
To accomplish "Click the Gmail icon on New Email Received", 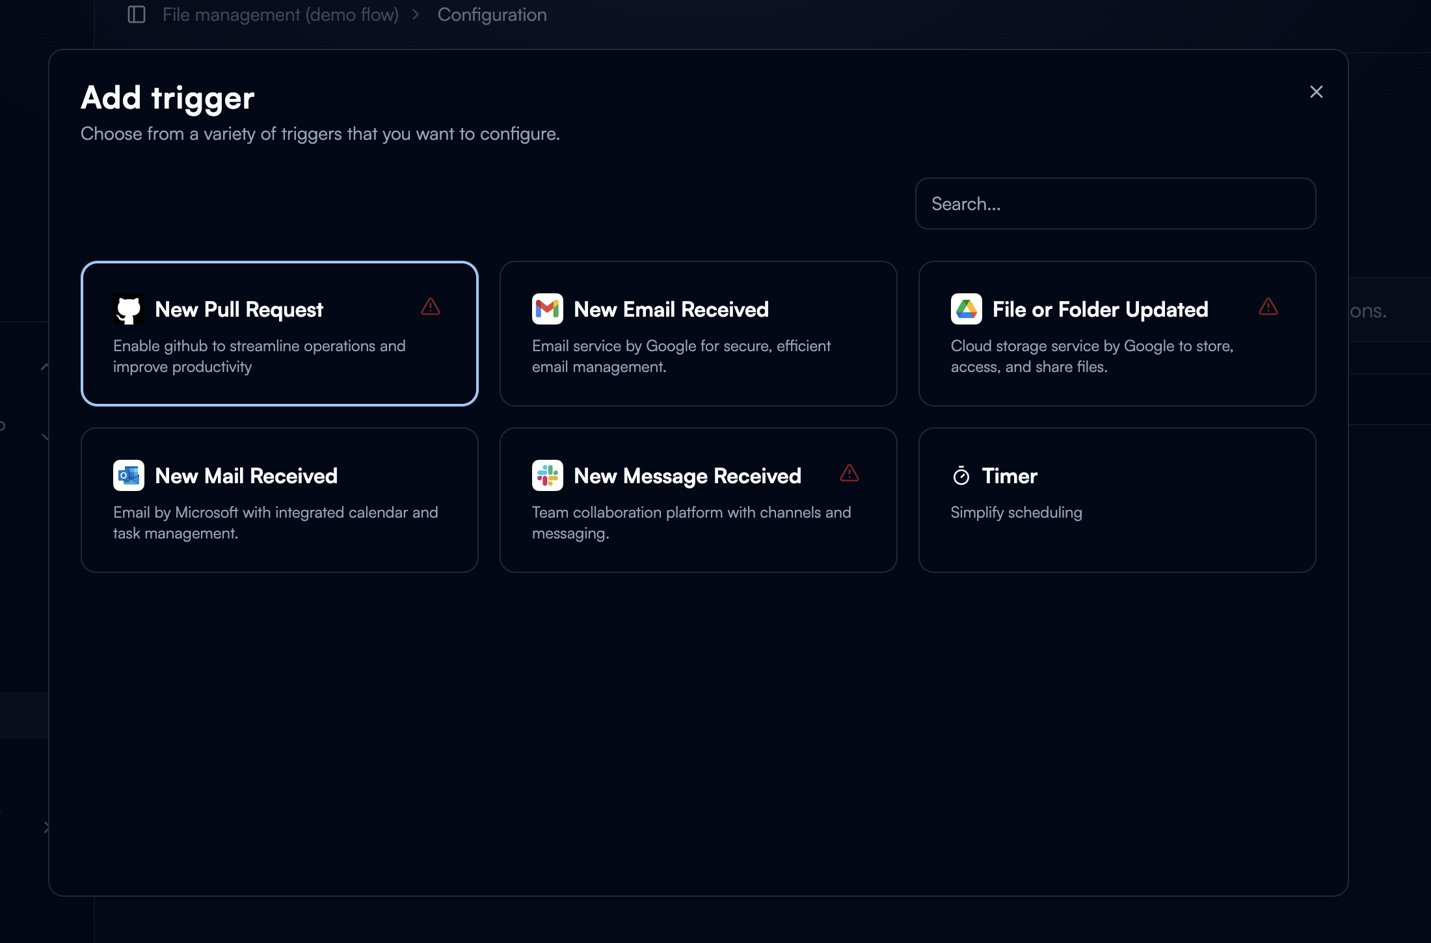I will 547,309.
